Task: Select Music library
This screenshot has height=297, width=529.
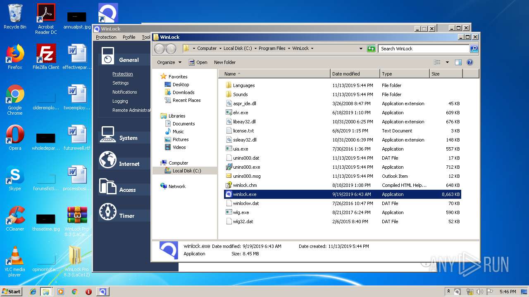Action: [174, 132]
